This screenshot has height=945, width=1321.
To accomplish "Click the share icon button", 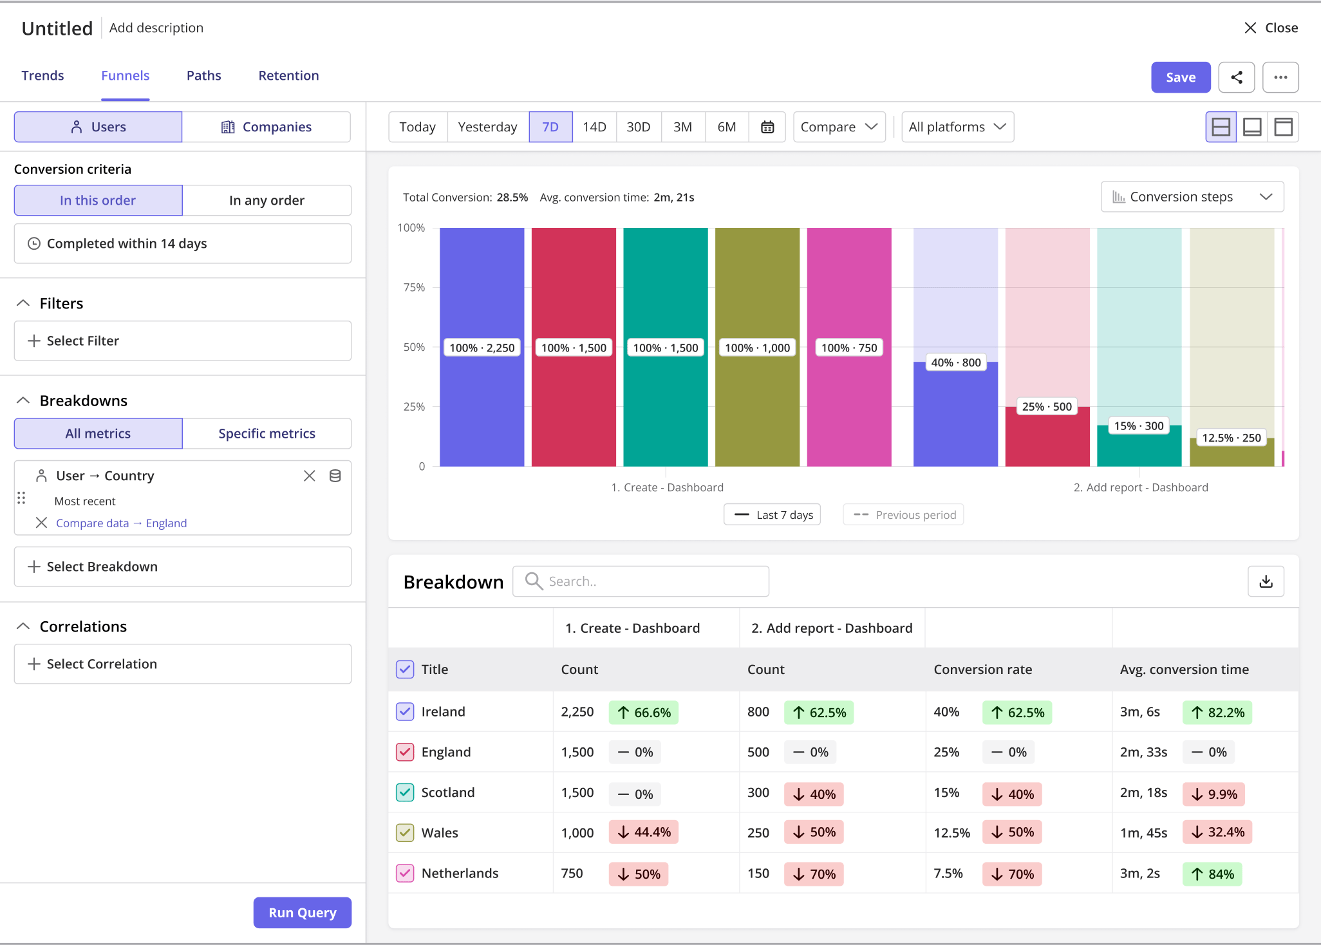I will click(1236, 77).
